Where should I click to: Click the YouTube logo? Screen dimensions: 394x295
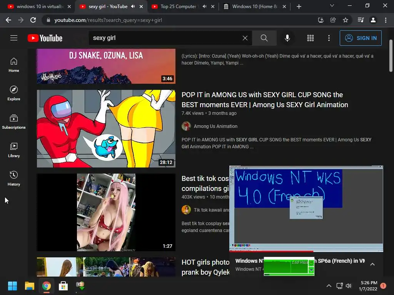45,38
